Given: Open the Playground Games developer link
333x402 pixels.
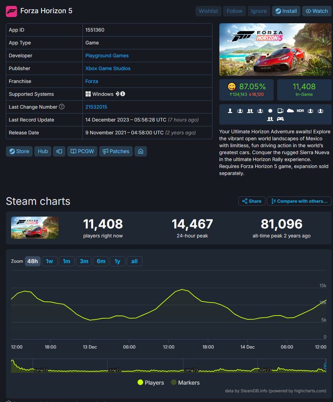Looking at the screenshot, I should (x=107, y=56).
